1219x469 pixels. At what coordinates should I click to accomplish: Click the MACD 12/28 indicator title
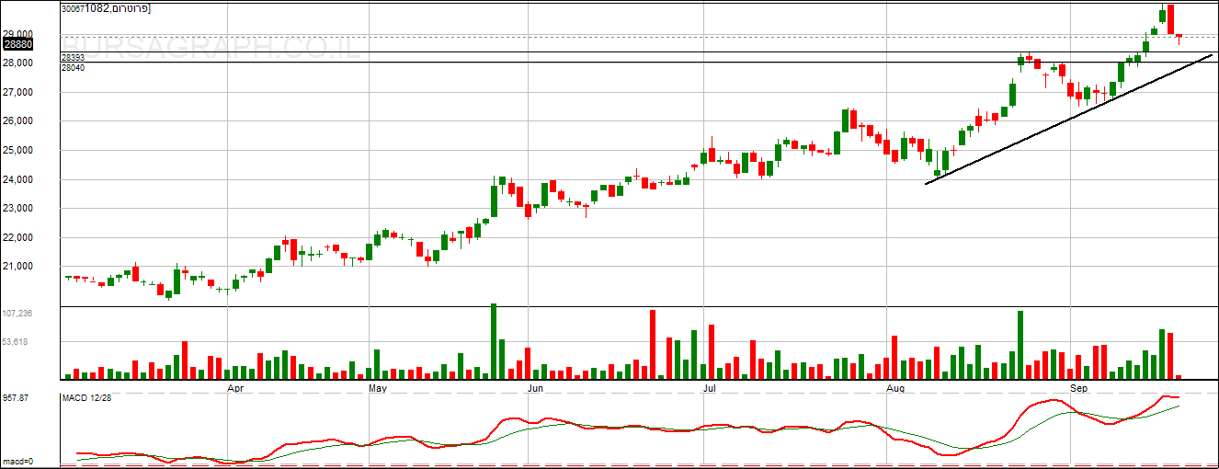point(86,397)
